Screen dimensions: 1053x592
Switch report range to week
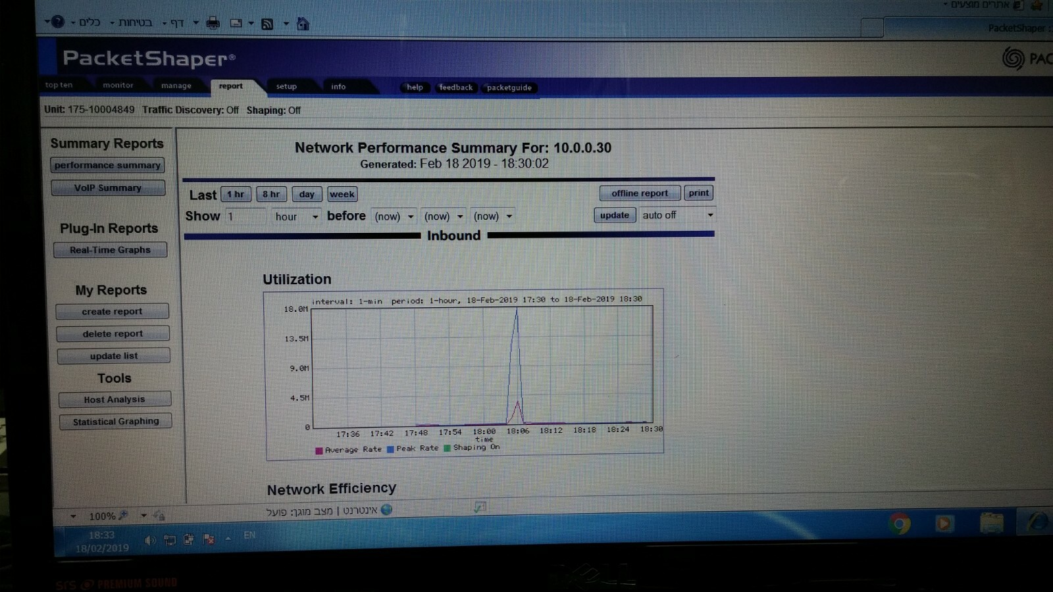pyautogui.click(x=342, y=194)
